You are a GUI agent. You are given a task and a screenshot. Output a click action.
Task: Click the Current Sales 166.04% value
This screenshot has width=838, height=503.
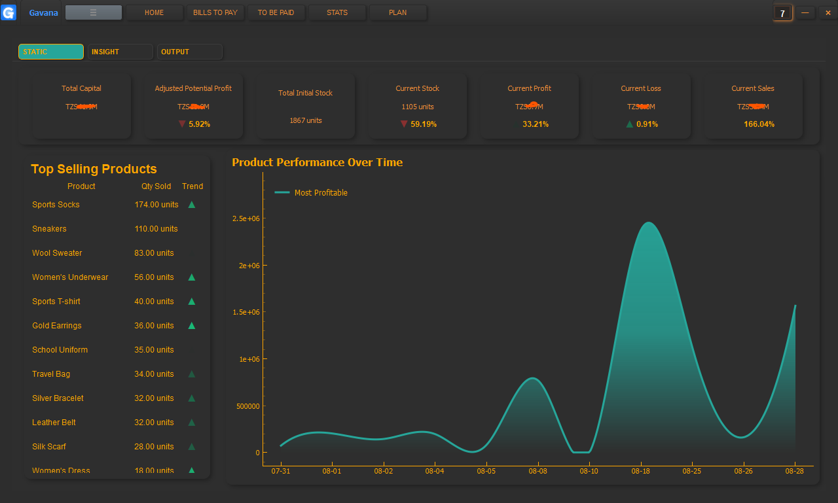coord(759,124)
